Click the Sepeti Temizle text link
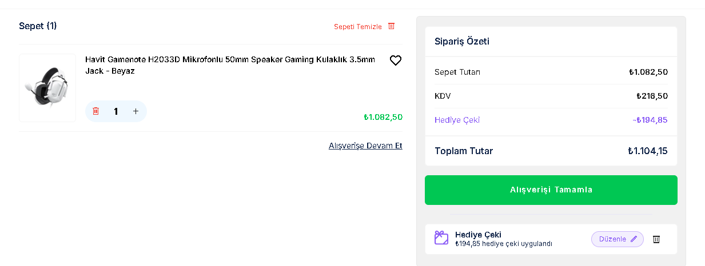 (x=358, y=27)
